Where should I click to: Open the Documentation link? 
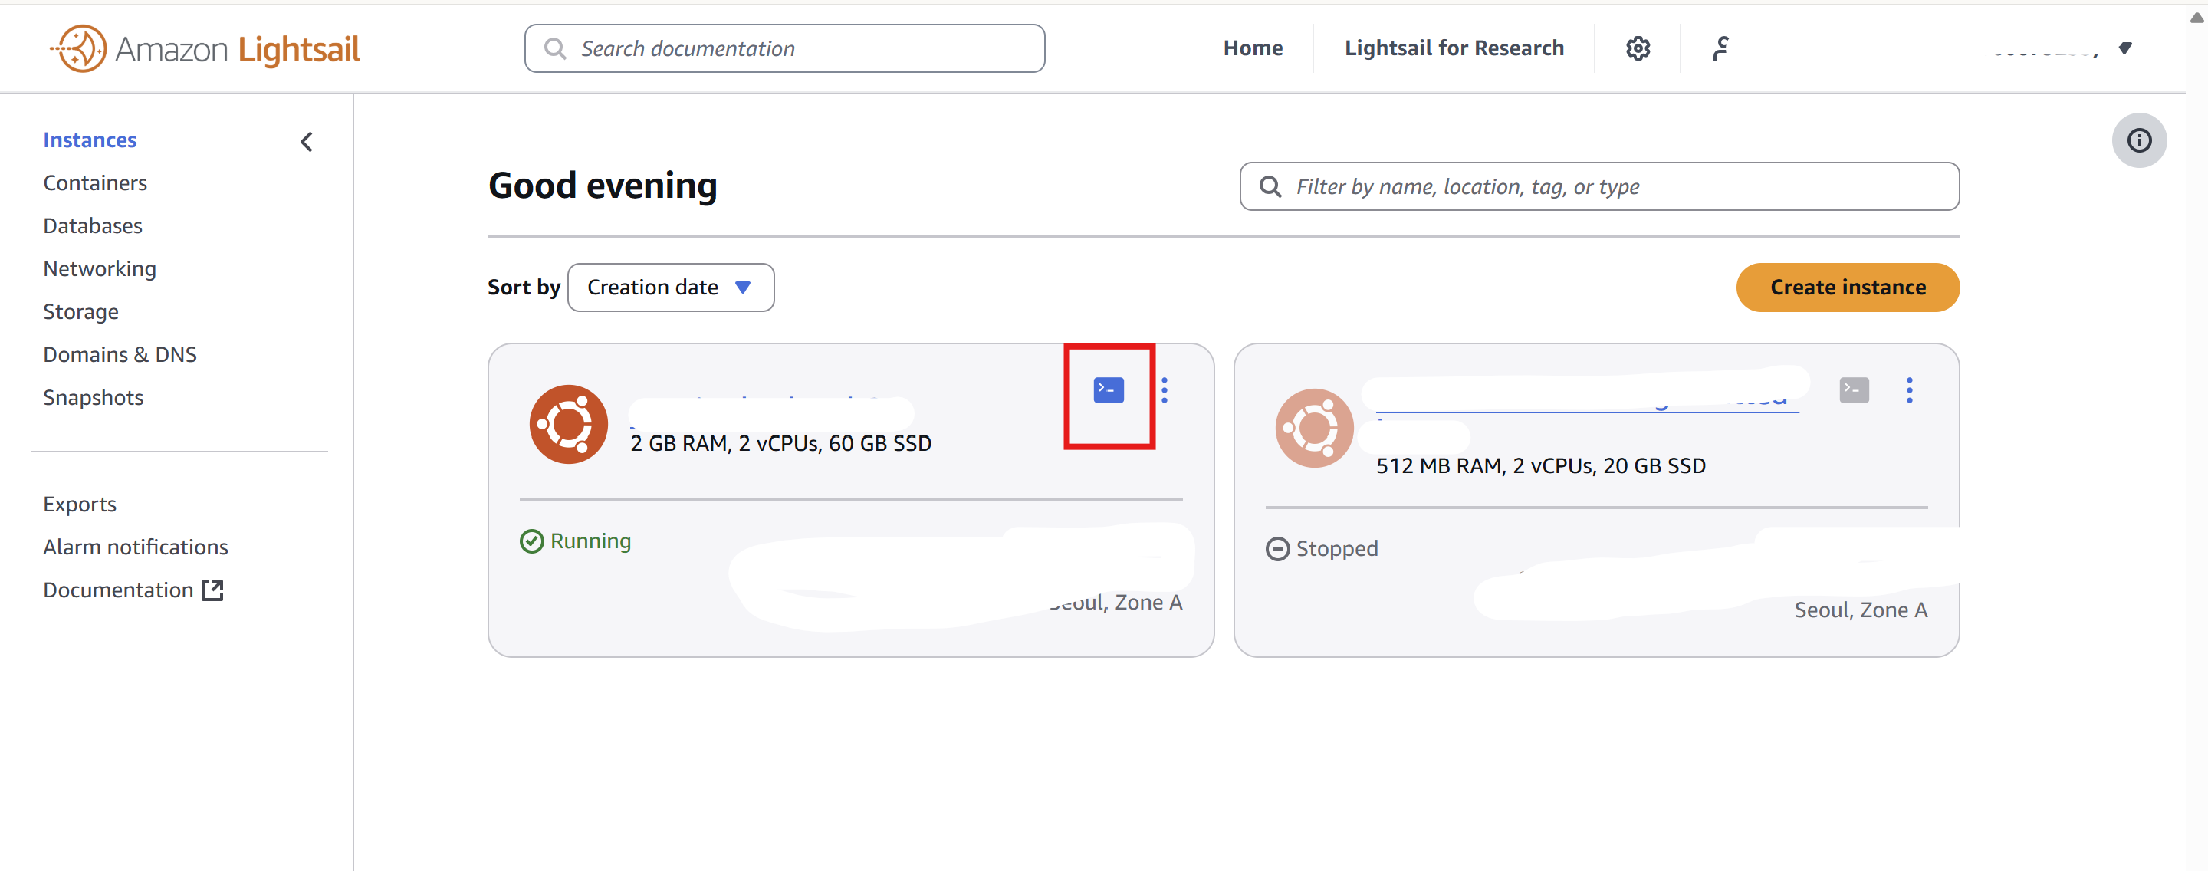click(118, 590)
